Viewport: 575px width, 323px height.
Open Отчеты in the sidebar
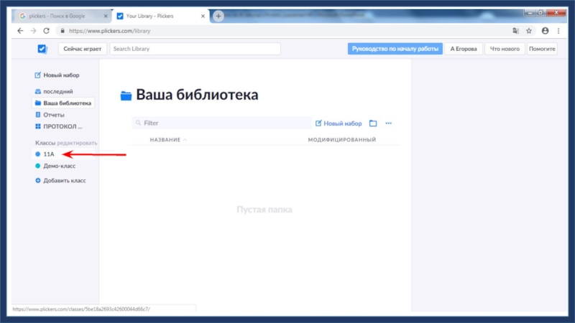pyautogui.click(x=53, y=115)
